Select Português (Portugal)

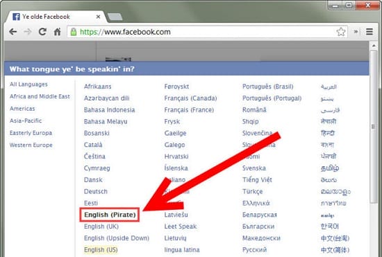point(272,98)
